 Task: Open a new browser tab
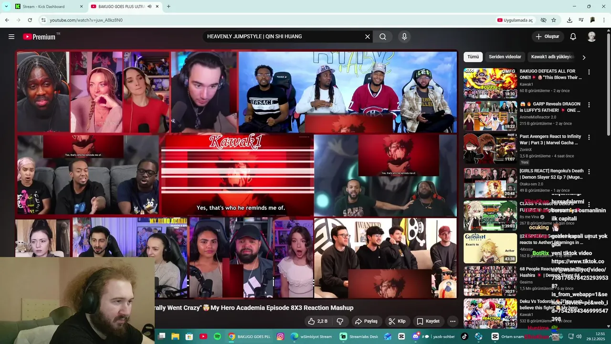169,7
